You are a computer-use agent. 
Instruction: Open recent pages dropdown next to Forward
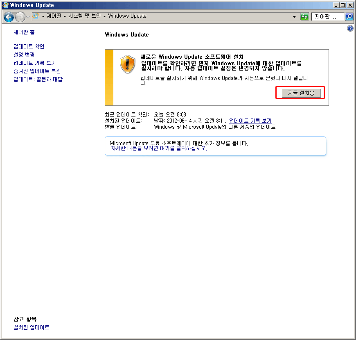click(28, 17)
